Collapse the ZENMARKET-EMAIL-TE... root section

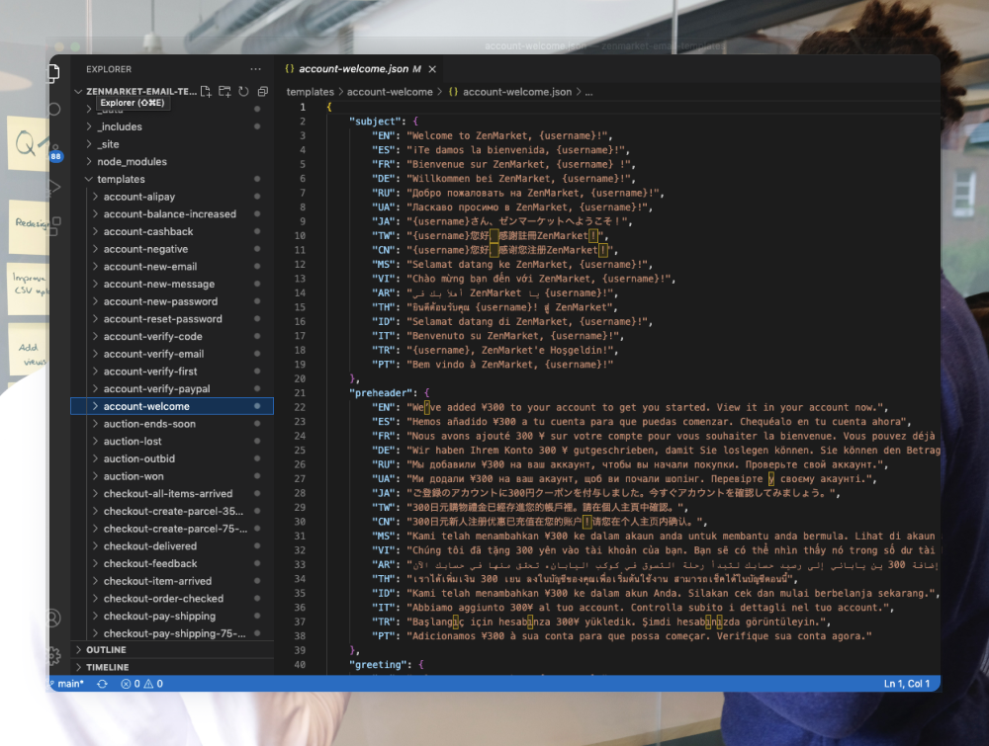[135, 91]
